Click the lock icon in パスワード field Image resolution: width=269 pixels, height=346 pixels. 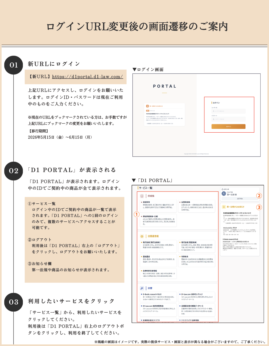point(214,119)
